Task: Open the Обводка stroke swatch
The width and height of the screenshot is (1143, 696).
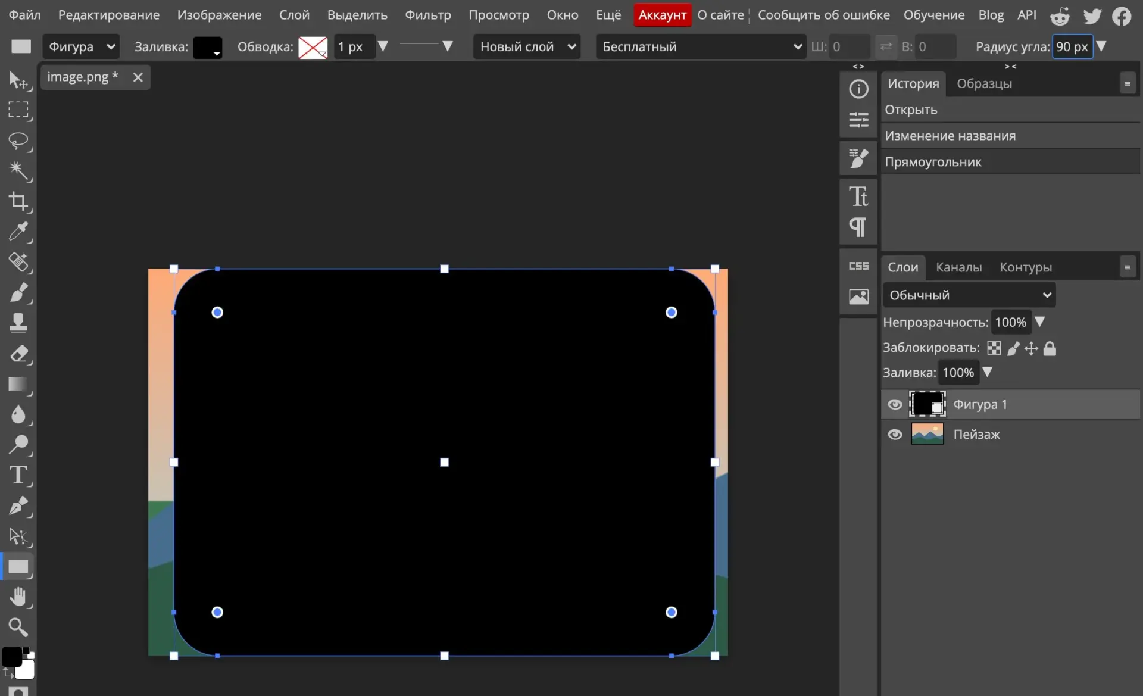Action: coord(313,47)
